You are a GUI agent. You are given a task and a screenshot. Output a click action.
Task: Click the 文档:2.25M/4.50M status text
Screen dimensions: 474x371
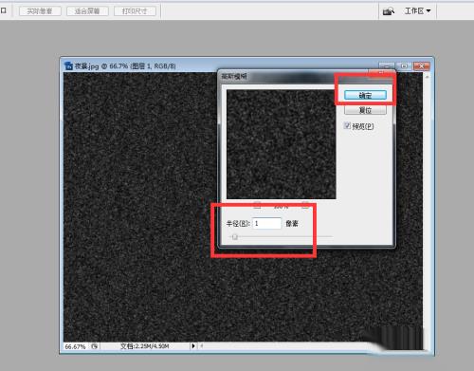145,346
